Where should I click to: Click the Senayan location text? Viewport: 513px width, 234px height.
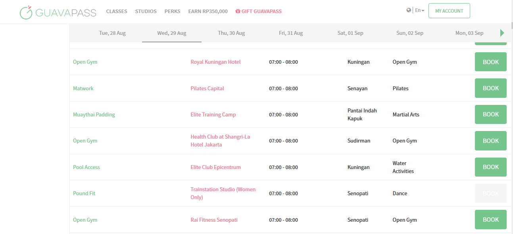(x=357, y=88)
